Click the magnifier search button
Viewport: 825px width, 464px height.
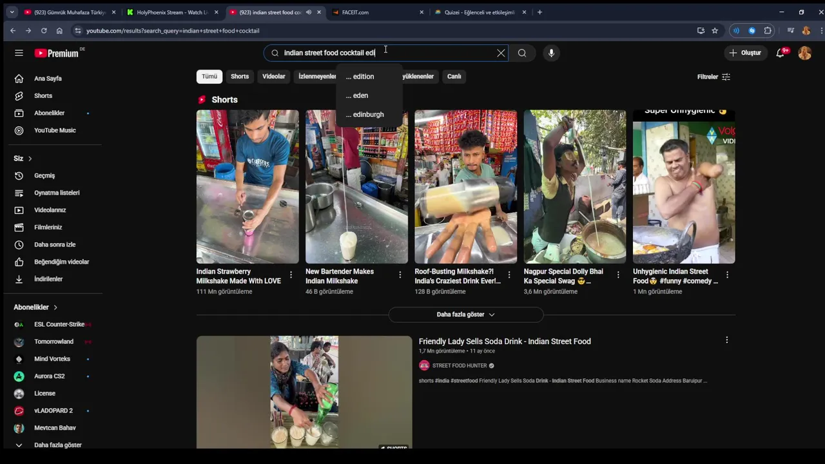click(x=522, y=53)
